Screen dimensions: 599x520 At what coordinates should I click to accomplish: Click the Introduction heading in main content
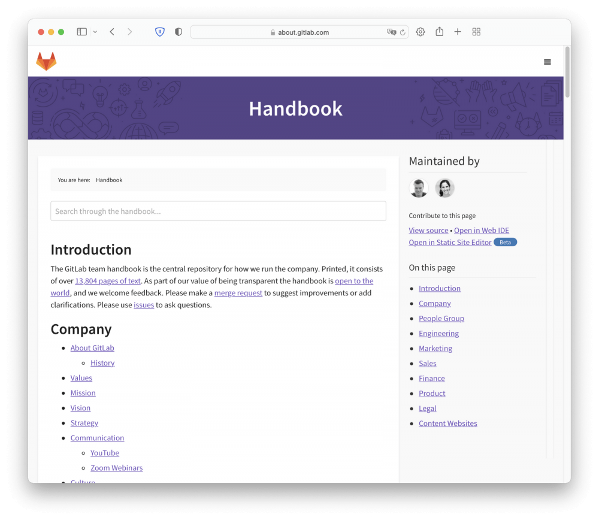click(91, 249)
